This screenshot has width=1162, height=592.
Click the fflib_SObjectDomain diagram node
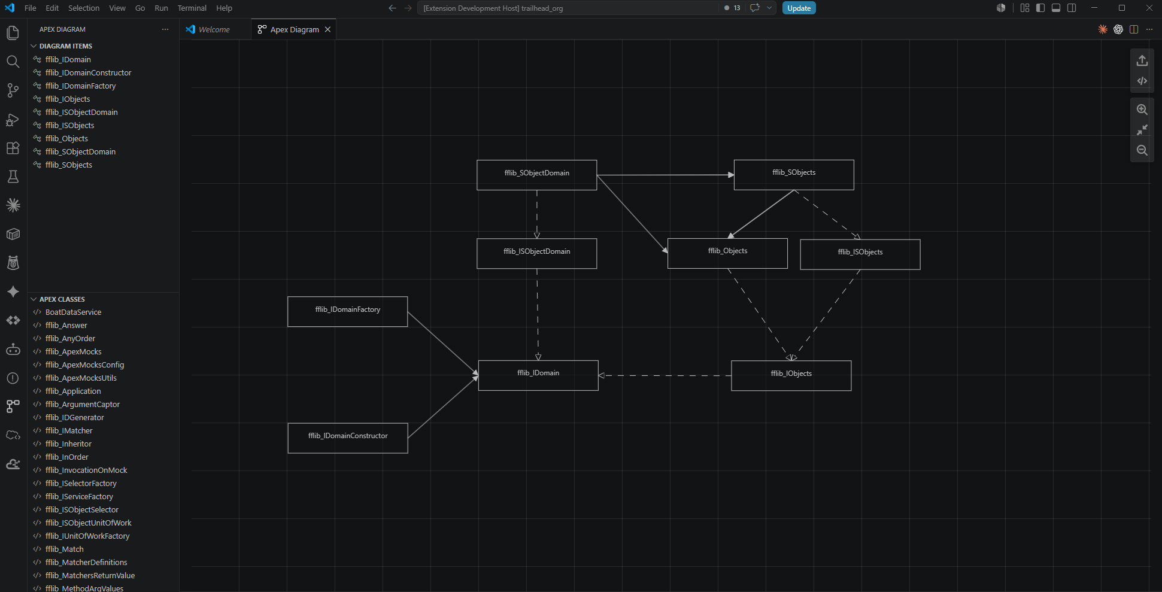[536, 175]
